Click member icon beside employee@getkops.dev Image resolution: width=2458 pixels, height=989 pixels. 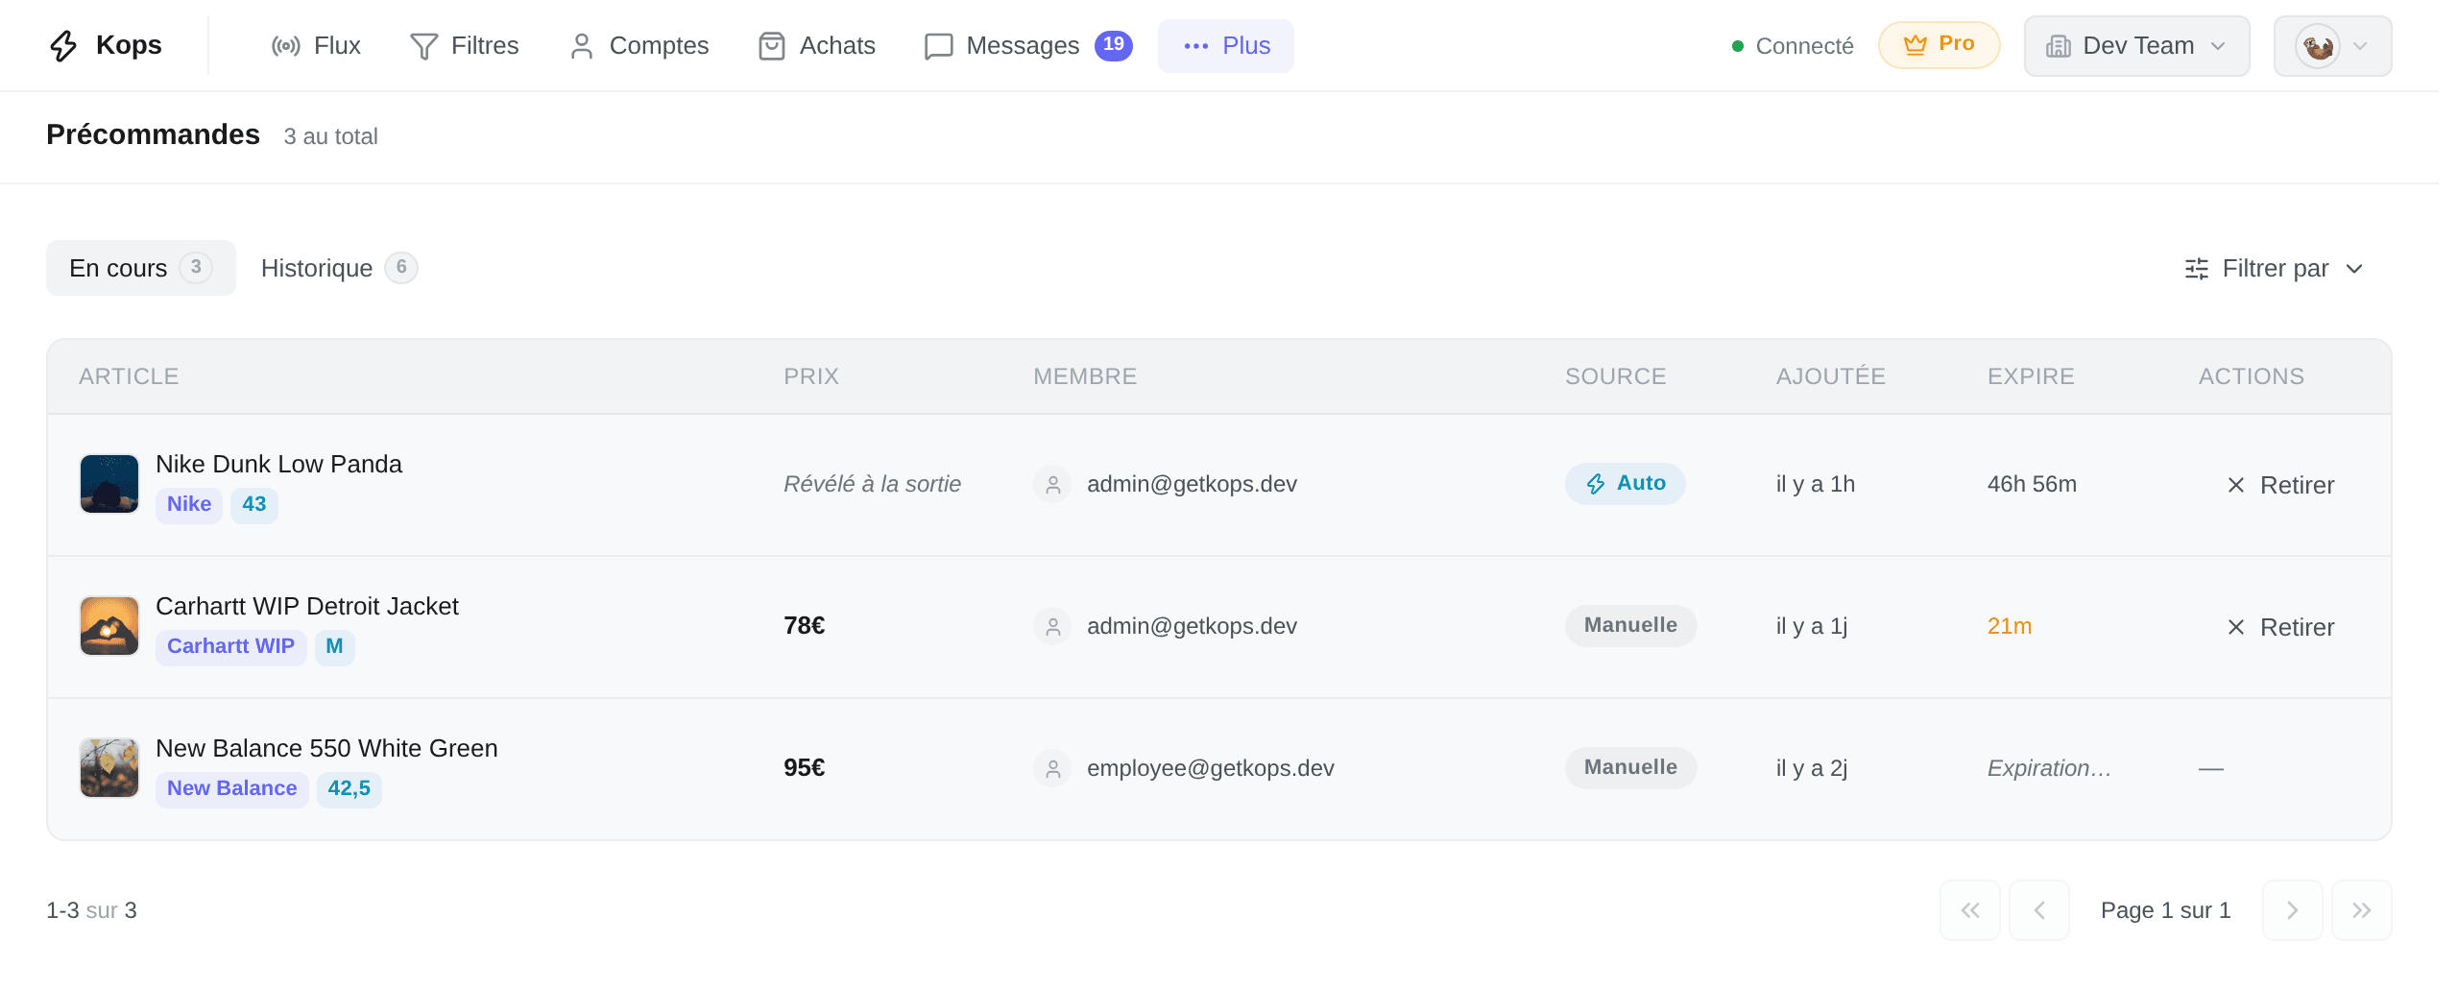pyautogui.click(x=1052, y=768)
